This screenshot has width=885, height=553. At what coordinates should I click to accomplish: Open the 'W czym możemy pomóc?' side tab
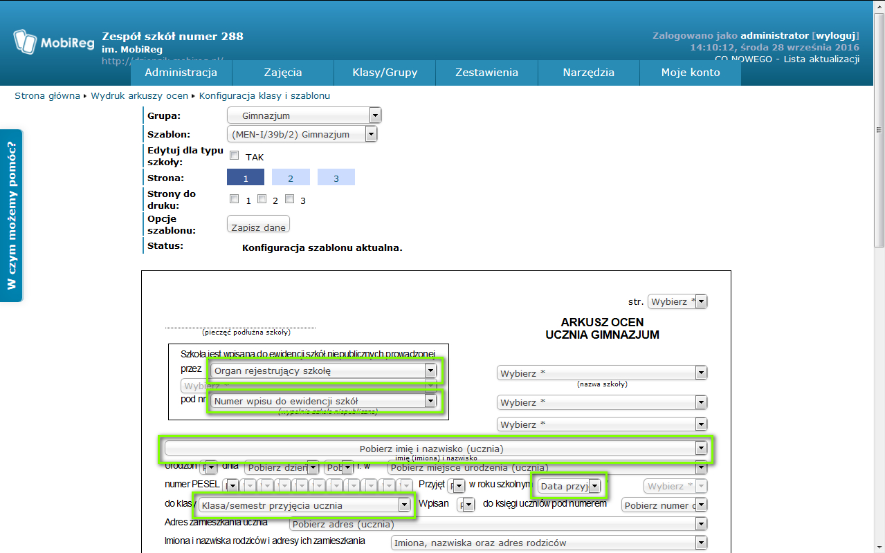[x=11, y=215]
